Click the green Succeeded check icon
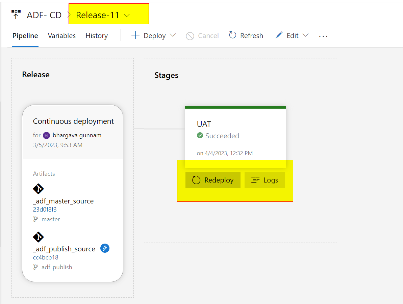Screen dimensions: 403x304 tap(200, 135)
